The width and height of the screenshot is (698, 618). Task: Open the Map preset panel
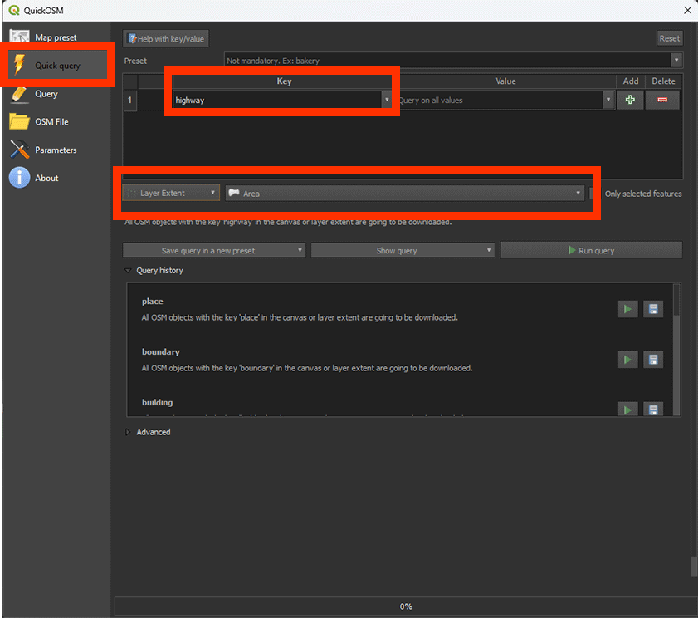[x=56, y=37]
